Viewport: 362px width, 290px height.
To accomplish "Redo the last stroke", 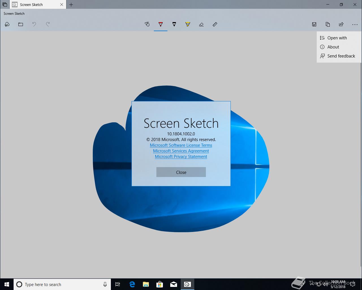I will coord(48,24).
